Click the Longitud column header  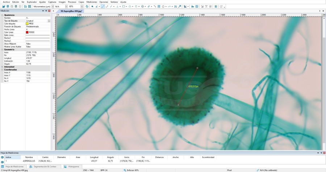[94, 157]
